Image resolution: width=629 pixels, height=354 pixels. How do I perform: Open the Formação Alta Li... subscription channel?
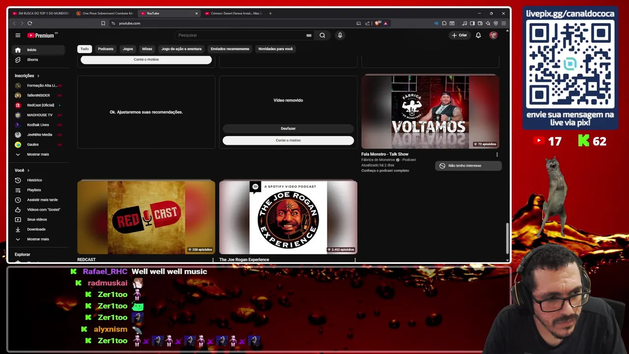[x=39, y=86]
